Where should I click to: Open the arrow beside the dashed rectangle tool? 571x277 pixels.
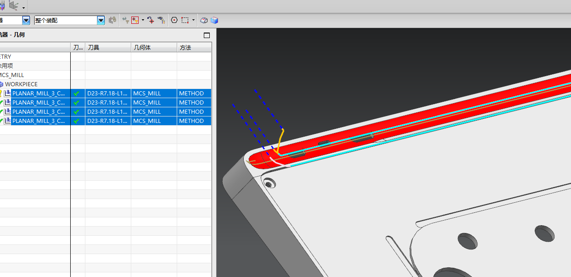(x=193, y=20)
